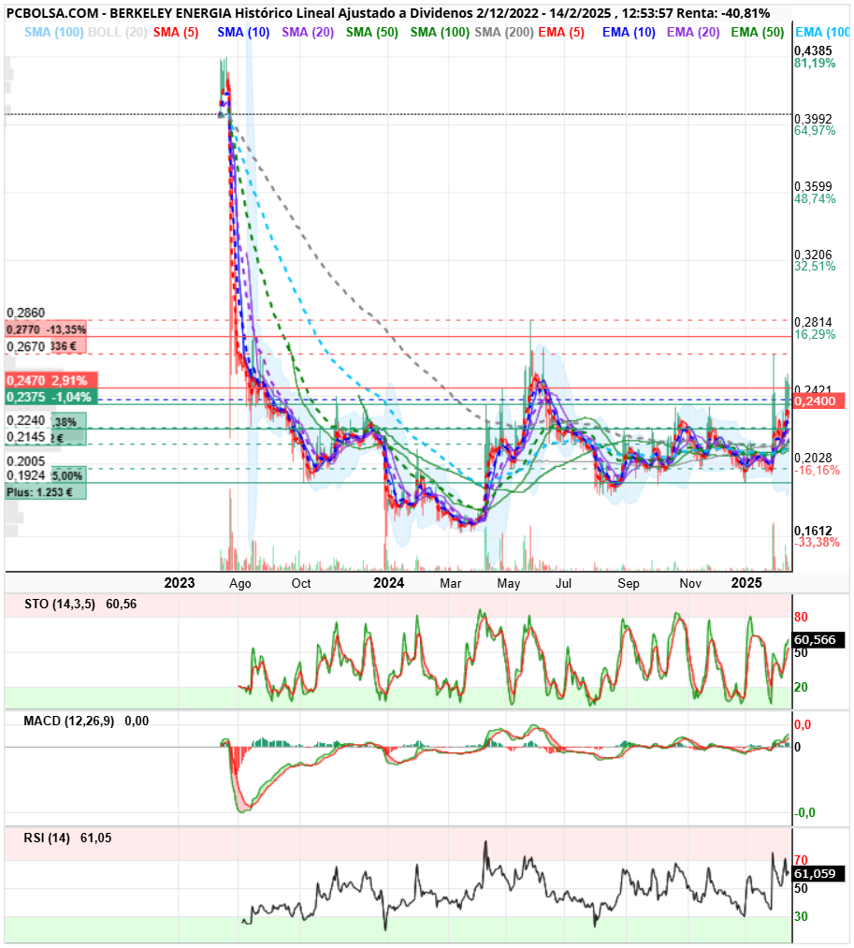854x948 pixels.
Task: Enable the faded BOLL (20) indicator
Action: click(x=117, y=32)
